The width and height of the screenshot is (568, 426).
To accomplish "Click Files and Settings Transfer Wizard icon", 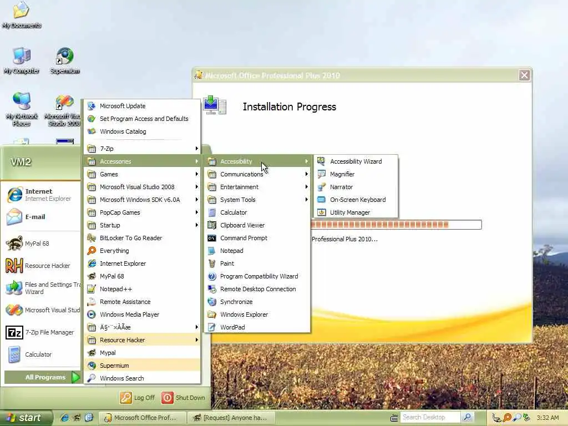I will pyautogui.click(x=14, y=288).
